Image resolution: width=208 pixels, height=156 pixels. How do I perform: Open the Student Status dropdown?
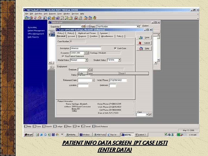tap(120, 60)
